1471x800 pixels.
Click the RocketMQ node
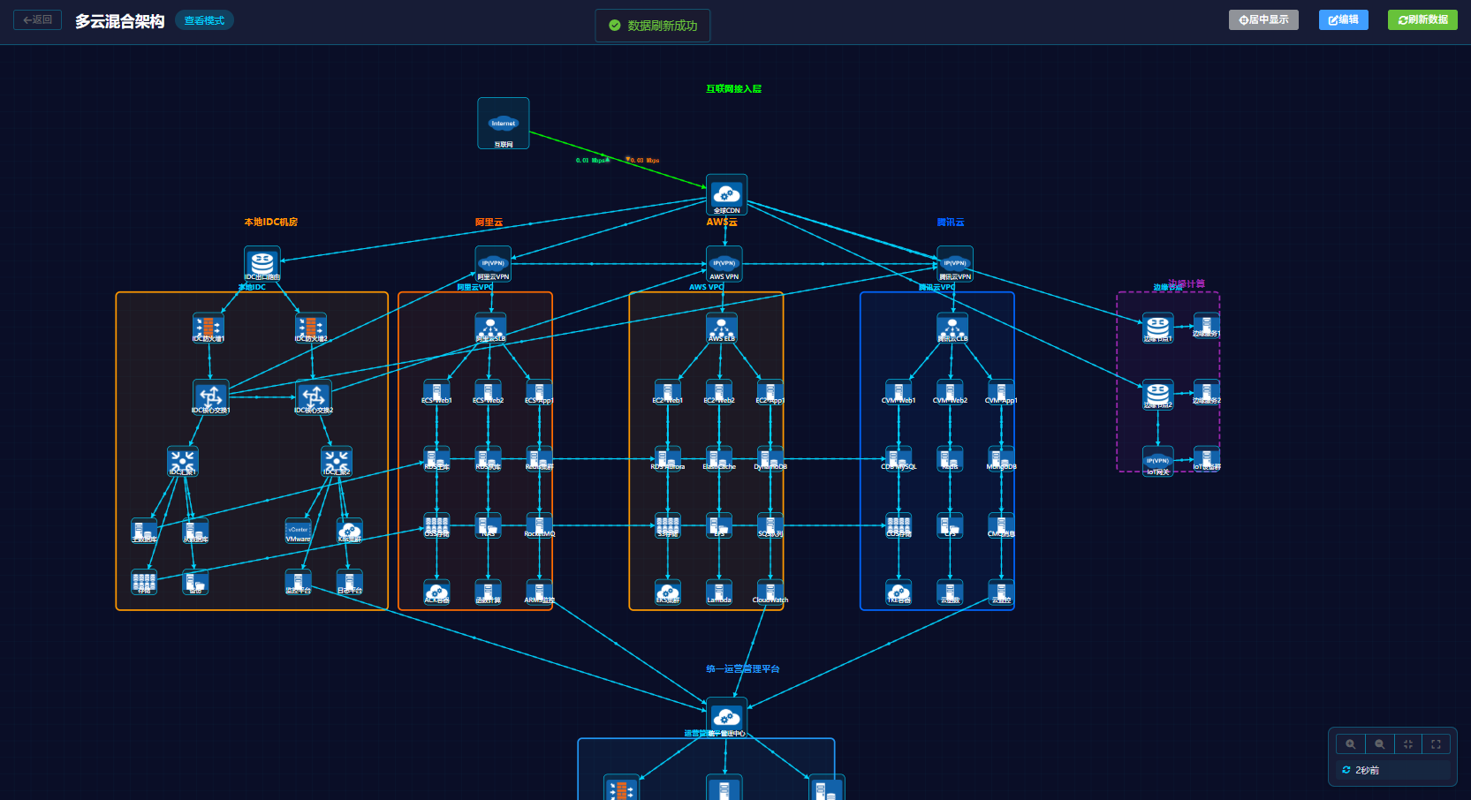(539, 525)
